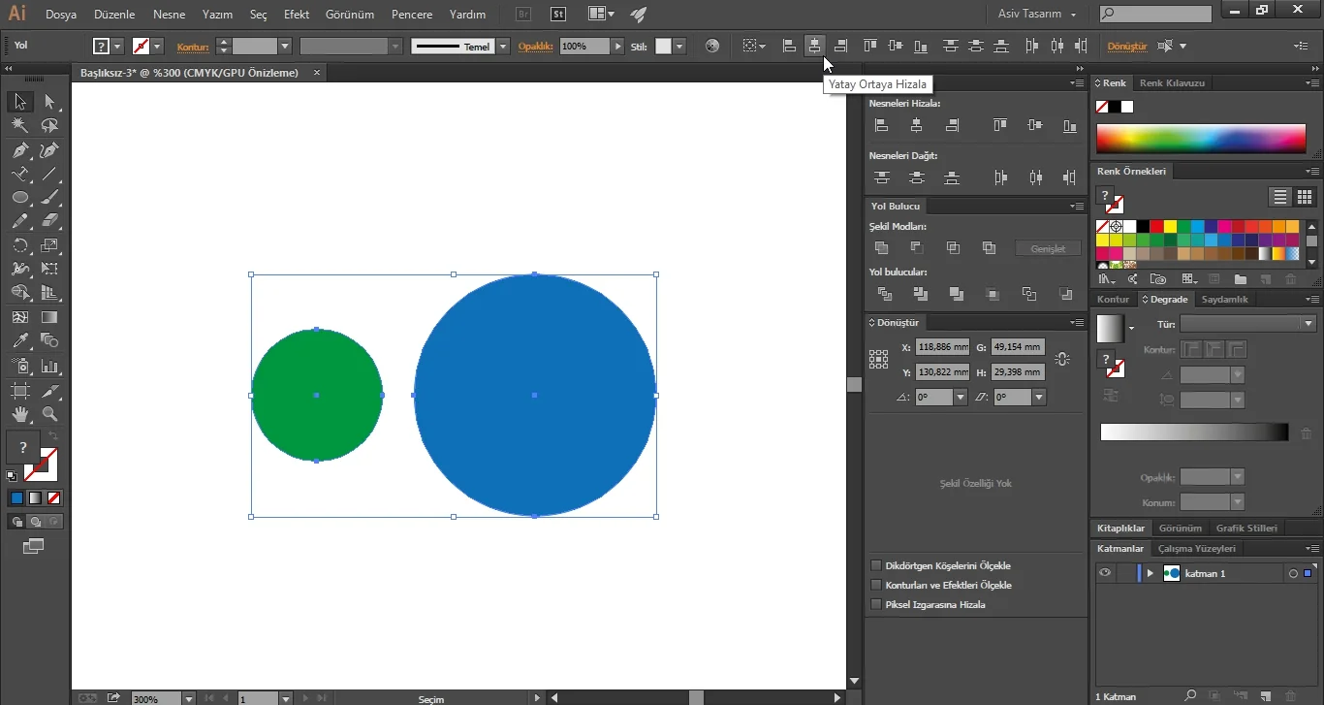Image resolution: width=1324 pixels, height=705 pixels.
Task: Toggle Konturları ve Efektleri Ölçekle checkbox
Action: (876, 585)
